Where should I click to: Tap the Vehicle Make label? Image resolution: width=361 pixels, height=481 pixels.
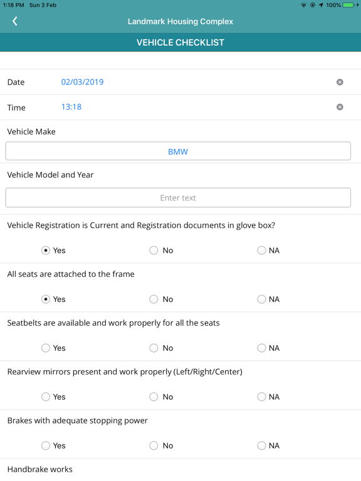[x=31, y=132]
